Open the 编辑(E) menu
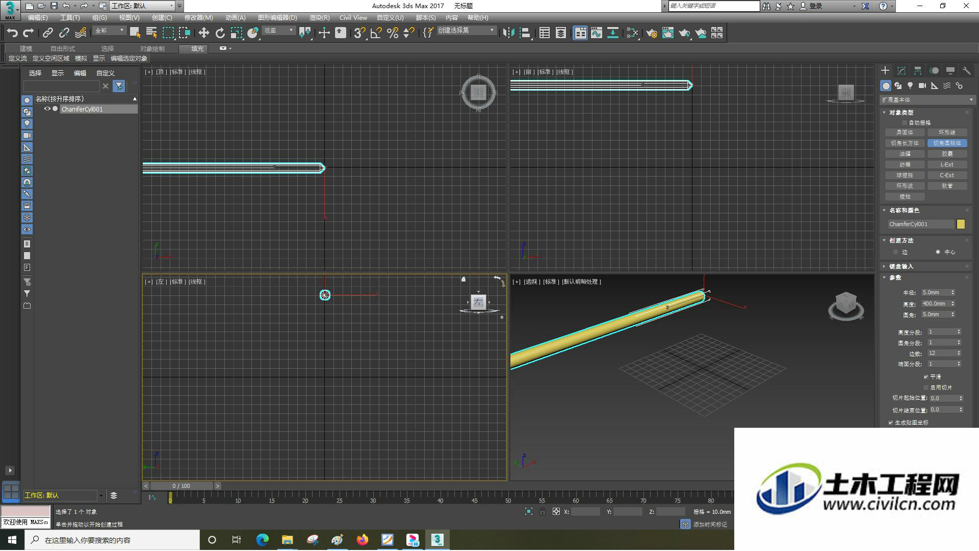Viewport: 979px width, 551px height. click(x=38, y=18)
